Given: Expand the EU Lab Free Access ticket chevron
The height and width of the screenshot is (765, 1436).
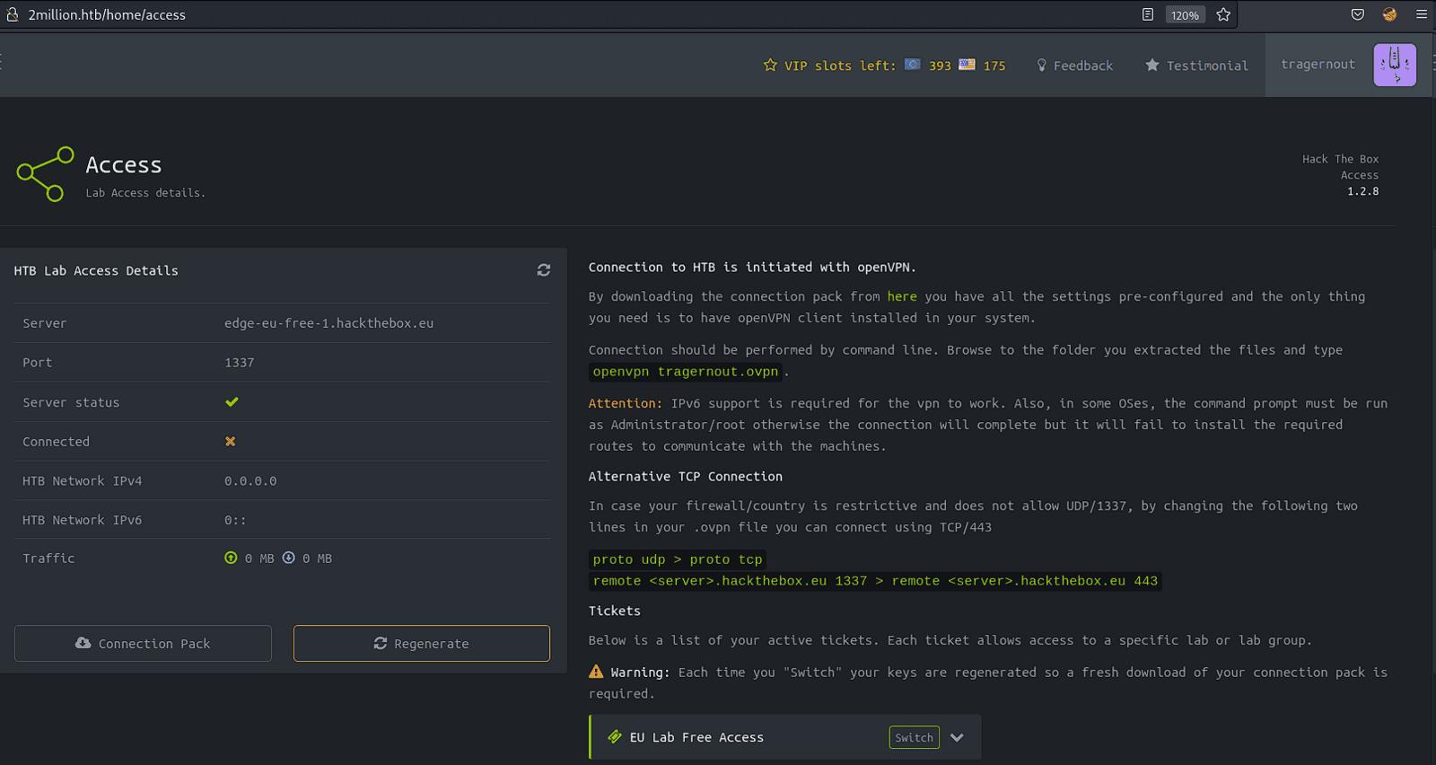Looking at the screenshot, I should [957, 737].
